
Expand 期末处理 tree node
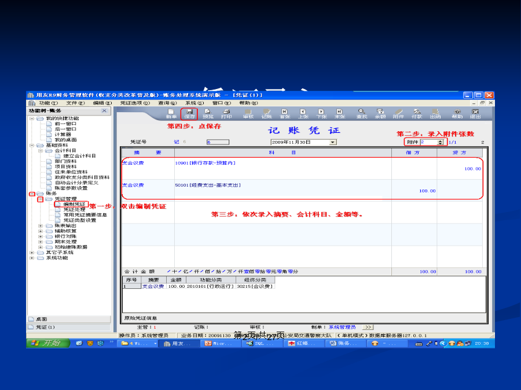41,242
